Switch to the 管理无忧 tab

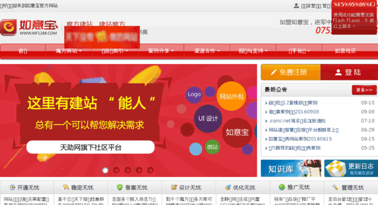[x=351, y=187]
